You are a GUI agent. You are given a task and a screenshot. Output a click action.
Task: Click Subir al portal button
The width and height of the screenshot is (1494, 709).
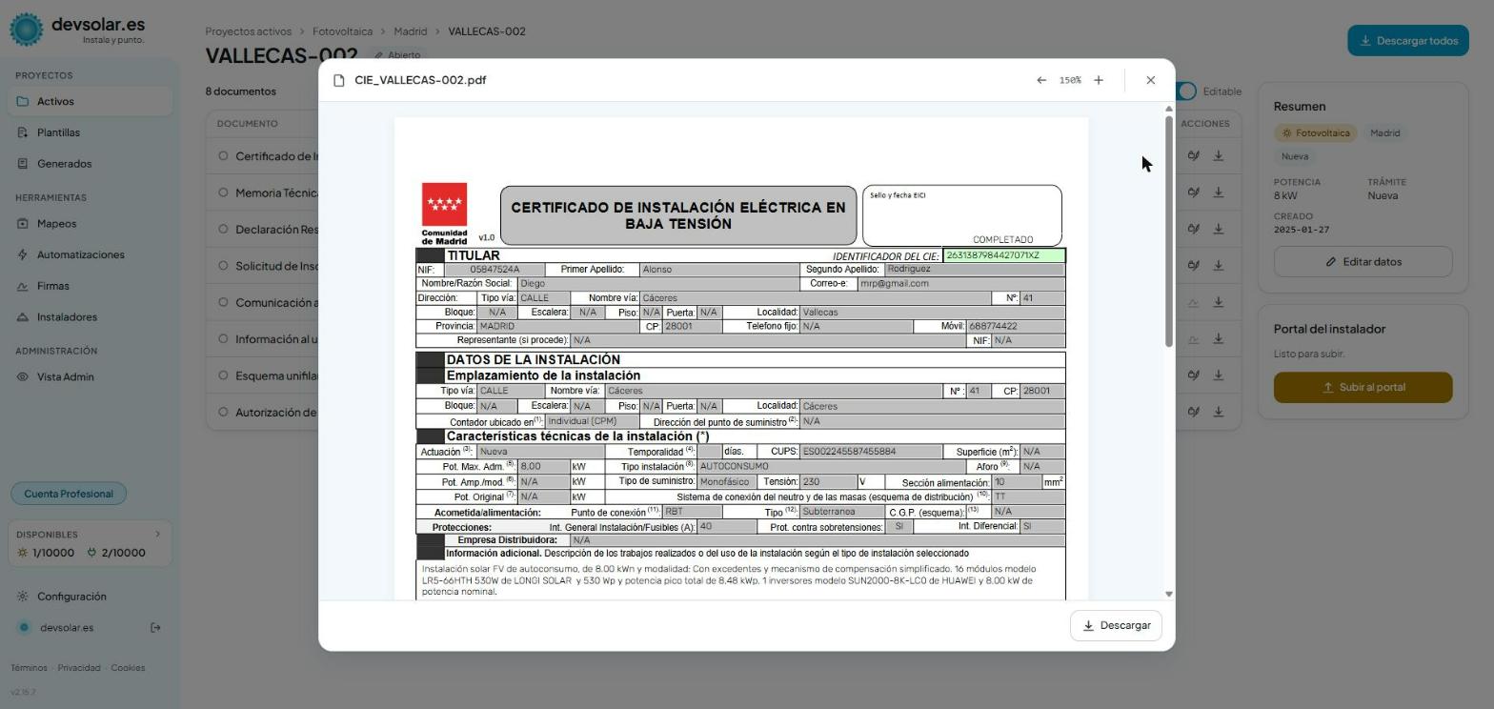[1363, 387]
